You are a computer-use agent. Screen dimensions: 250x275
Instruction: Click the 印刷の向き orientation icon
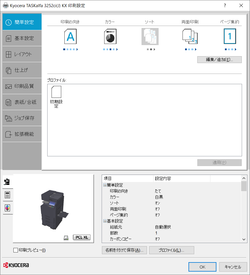(x=70, y=37)
